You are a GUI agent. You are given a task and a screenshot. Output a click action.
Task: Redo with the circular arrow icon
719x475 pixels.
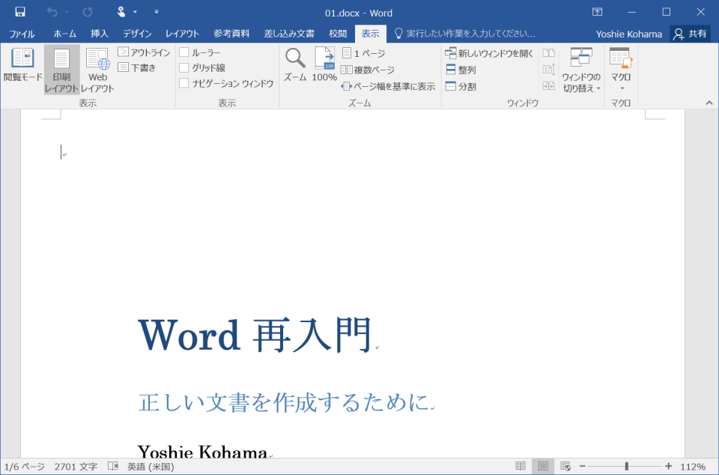click(87, 13)
